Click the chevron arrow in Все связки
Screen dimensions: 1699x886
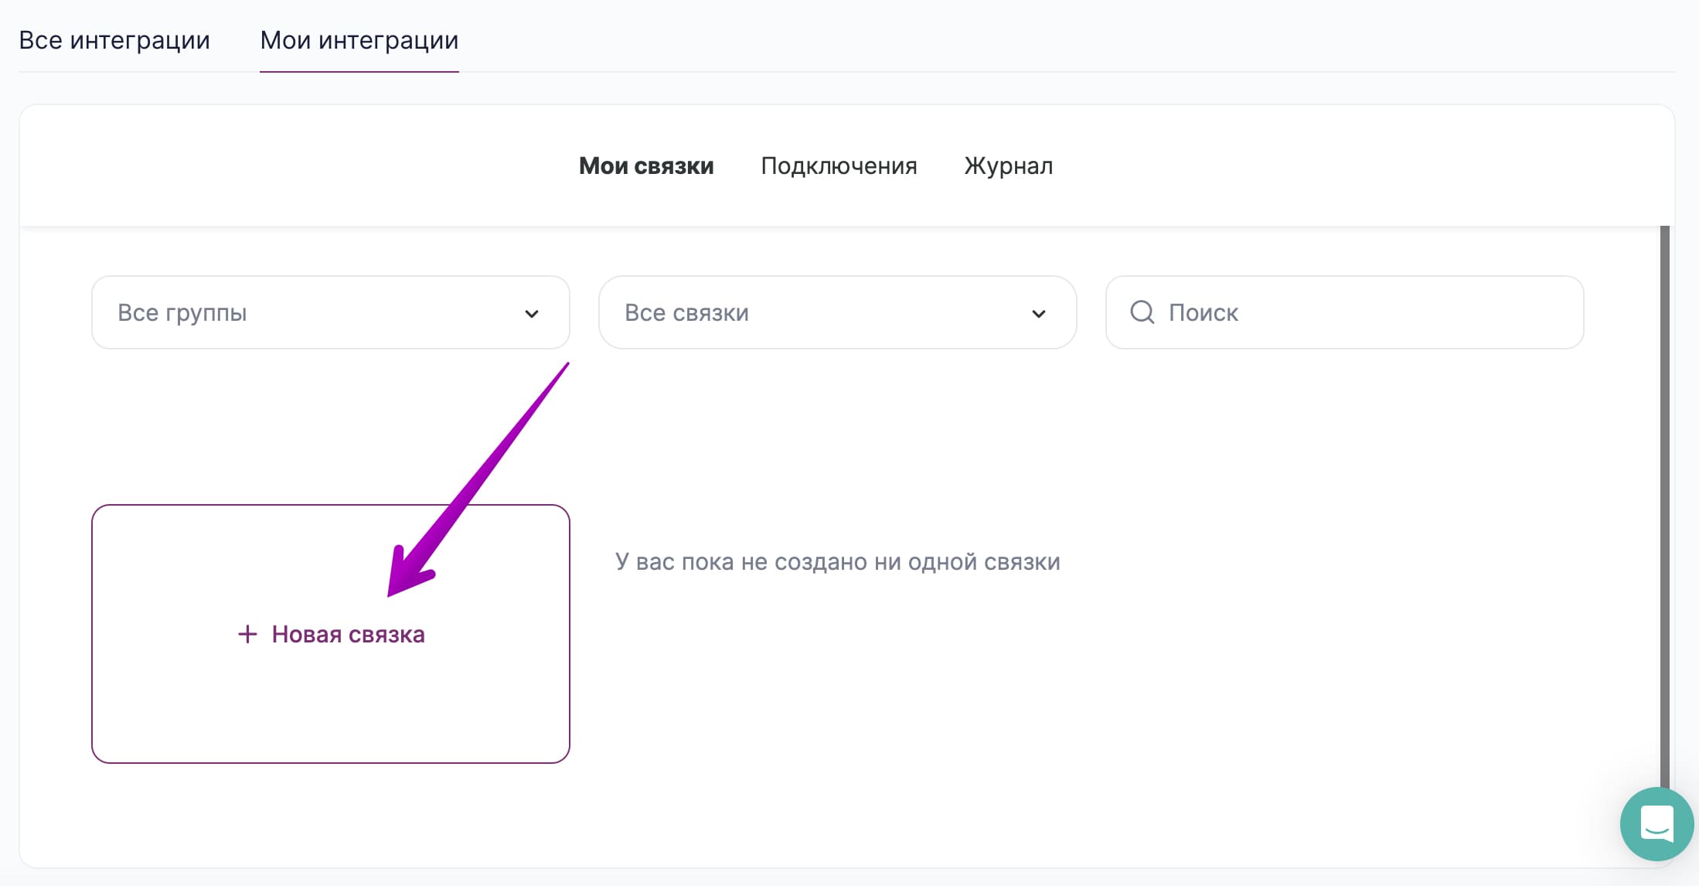1039,314
